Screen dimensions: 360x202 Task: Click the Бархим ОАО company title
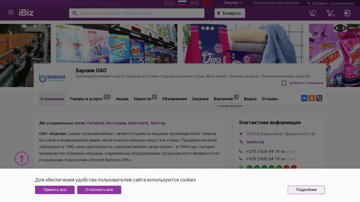(x=91, y=70)
